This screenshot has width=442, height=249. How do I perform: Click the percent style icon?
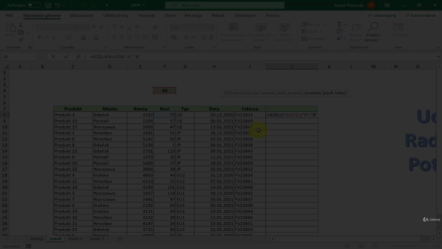186,37
